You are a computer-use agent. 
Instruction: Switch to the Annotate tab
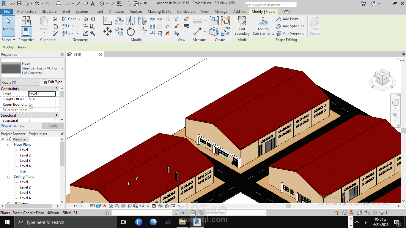116,12
